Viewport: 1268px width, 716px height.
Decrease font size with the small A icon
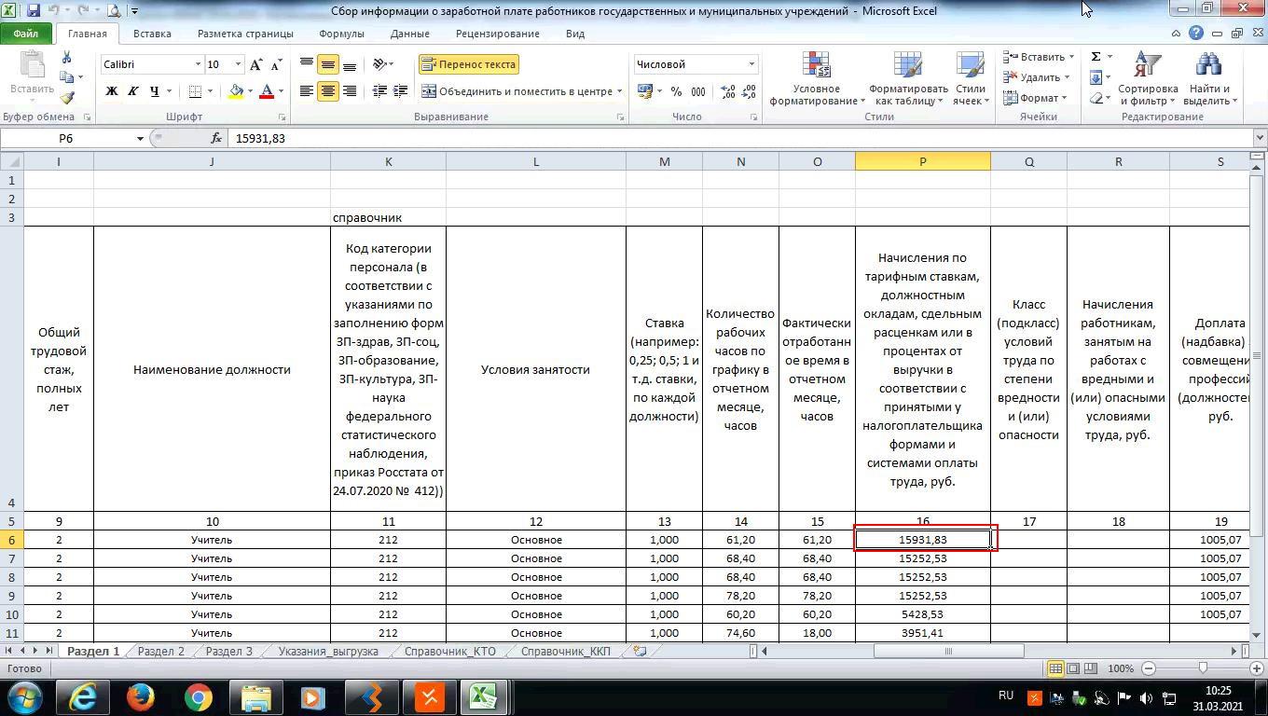pyautogui.click(x=276, y=64)
